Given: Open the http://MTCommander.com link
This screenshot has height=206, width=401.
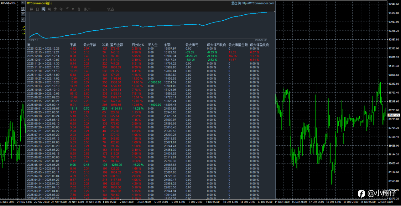Looking at the screenshot, I should 258,3.
